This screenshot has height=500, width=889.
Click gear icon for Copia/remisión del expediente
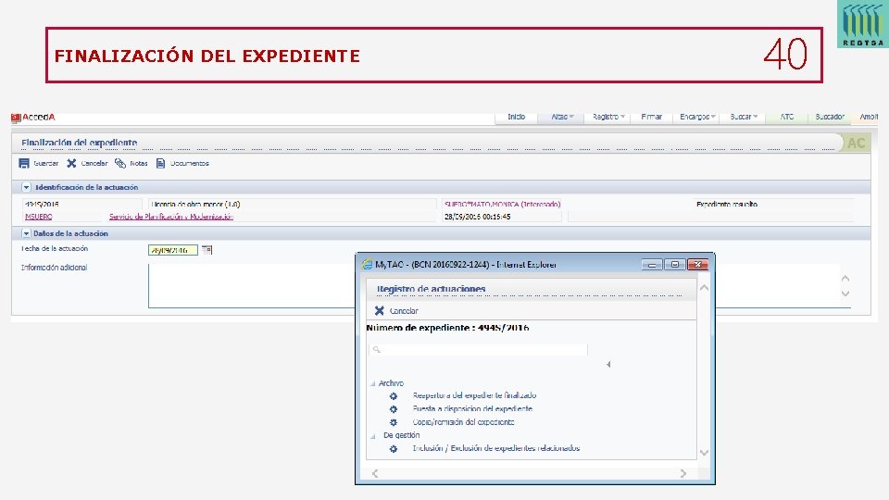394,422
